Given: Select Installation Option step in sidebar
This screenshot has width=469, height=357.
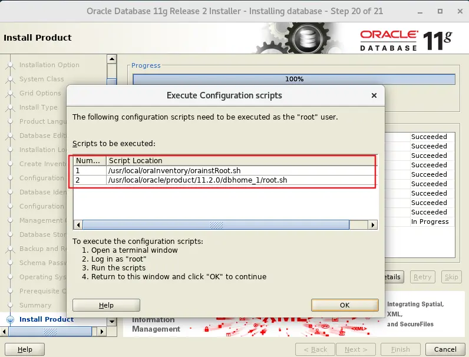Looking at the screenshot, I should [49, 65].
